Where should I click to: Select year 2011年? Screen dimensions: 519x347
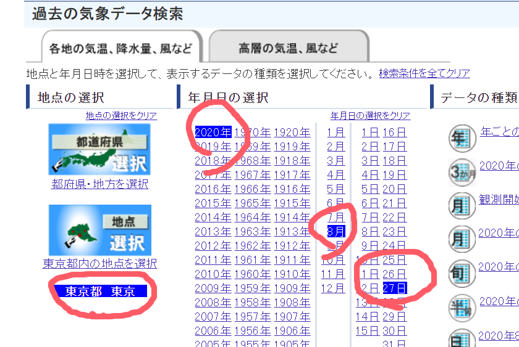click(213, 260)
